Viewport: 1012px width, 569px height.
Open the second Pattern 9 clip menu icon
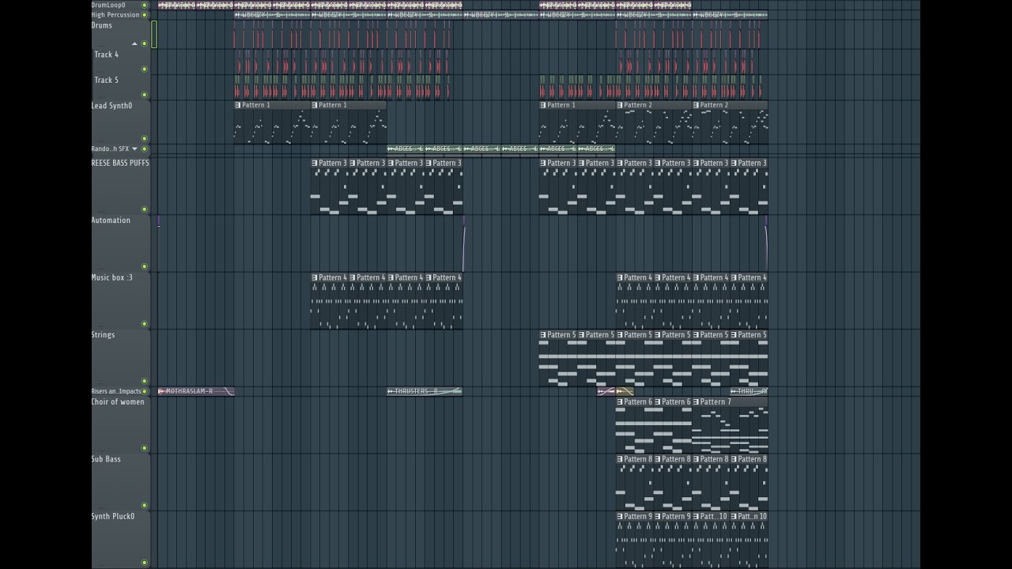tap(657, 517)
